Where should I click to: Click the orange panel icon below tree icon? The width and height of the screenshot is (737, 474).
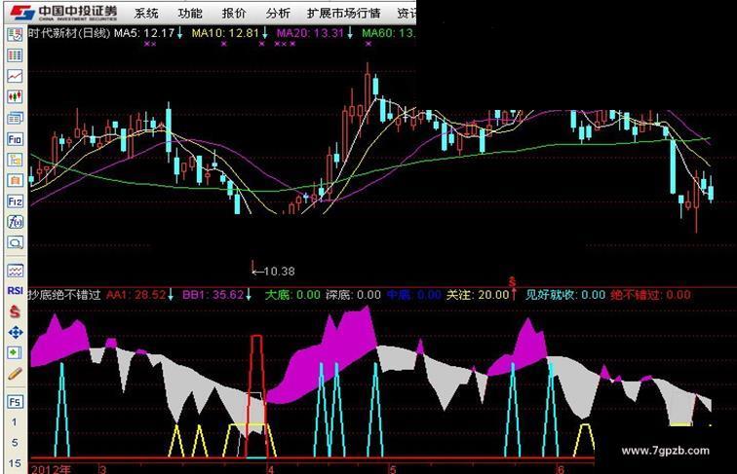15,180
